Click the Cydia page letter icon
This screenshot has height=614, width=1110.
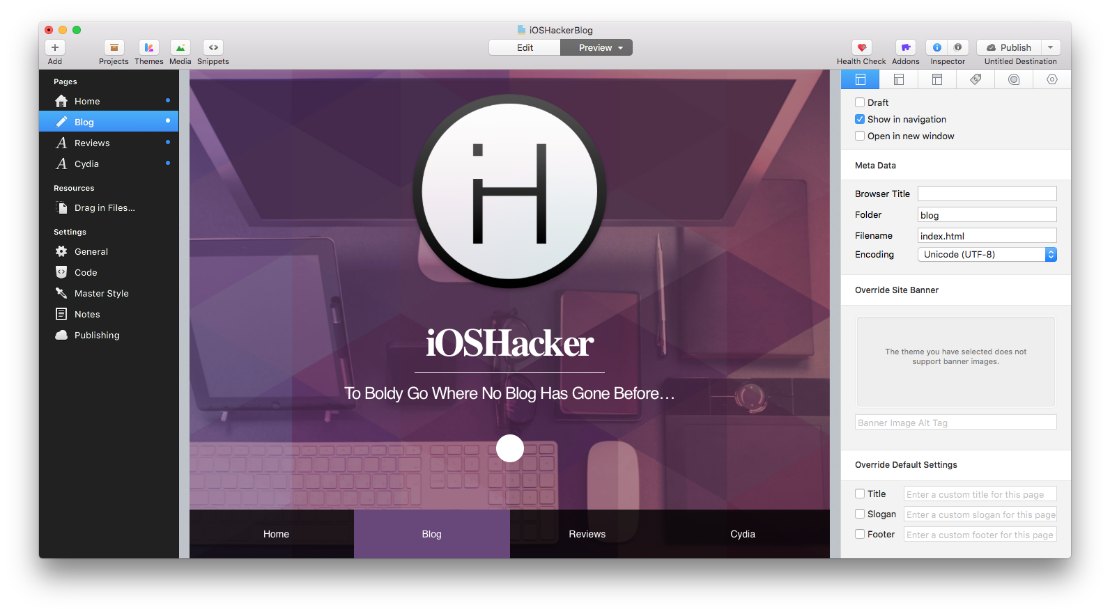click(61, 164)
